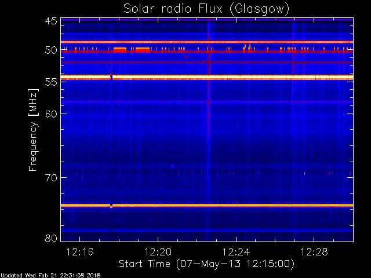Click the 60 frequency tick label
The height and width of the screenshot is (278, 371).
tap(51, 114)
